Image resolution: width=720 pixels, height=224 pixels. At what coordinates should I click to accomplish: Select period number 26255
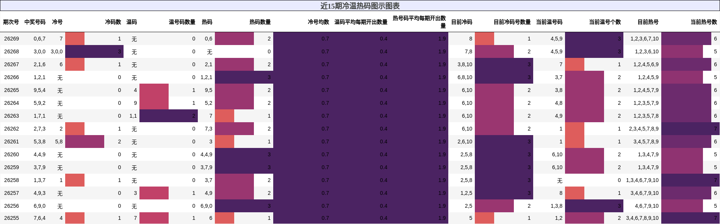[x=11, y=218]
